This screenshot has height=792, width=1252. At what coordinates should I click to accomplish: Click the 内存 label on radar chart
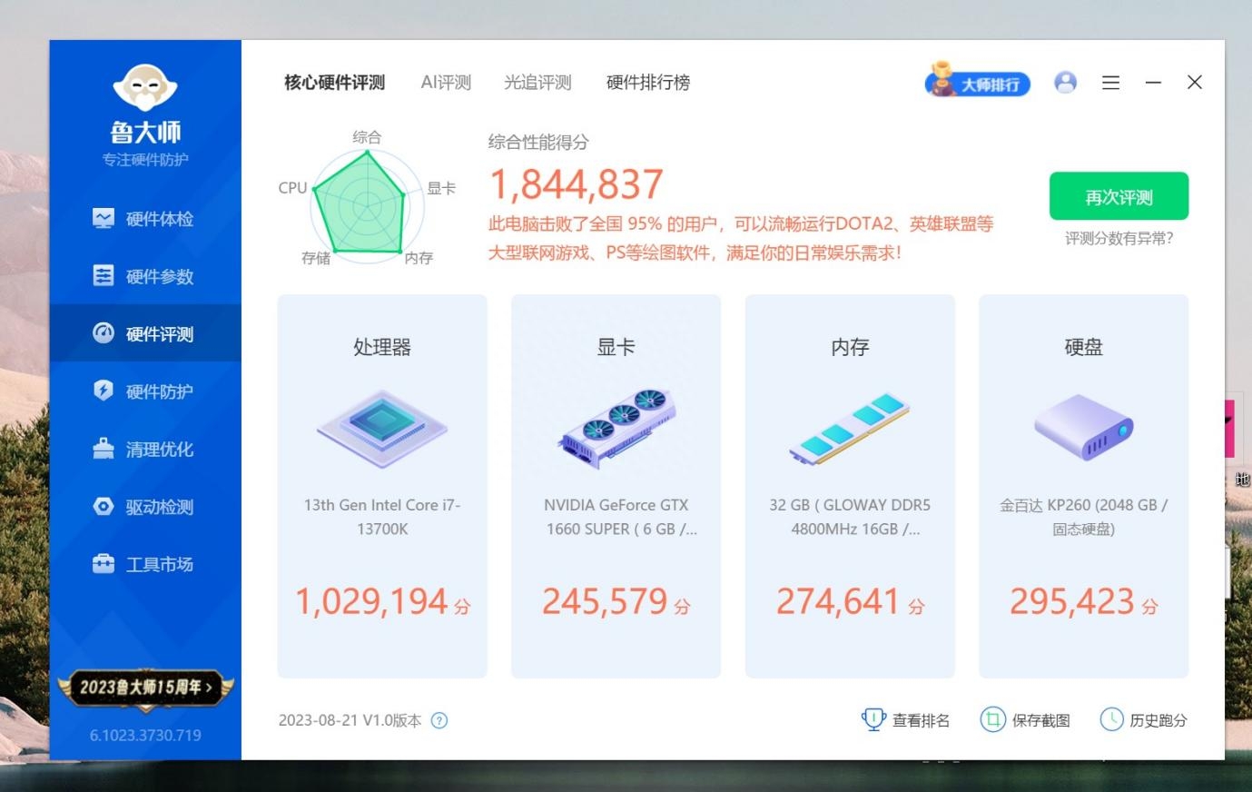(x=419, y=258)
